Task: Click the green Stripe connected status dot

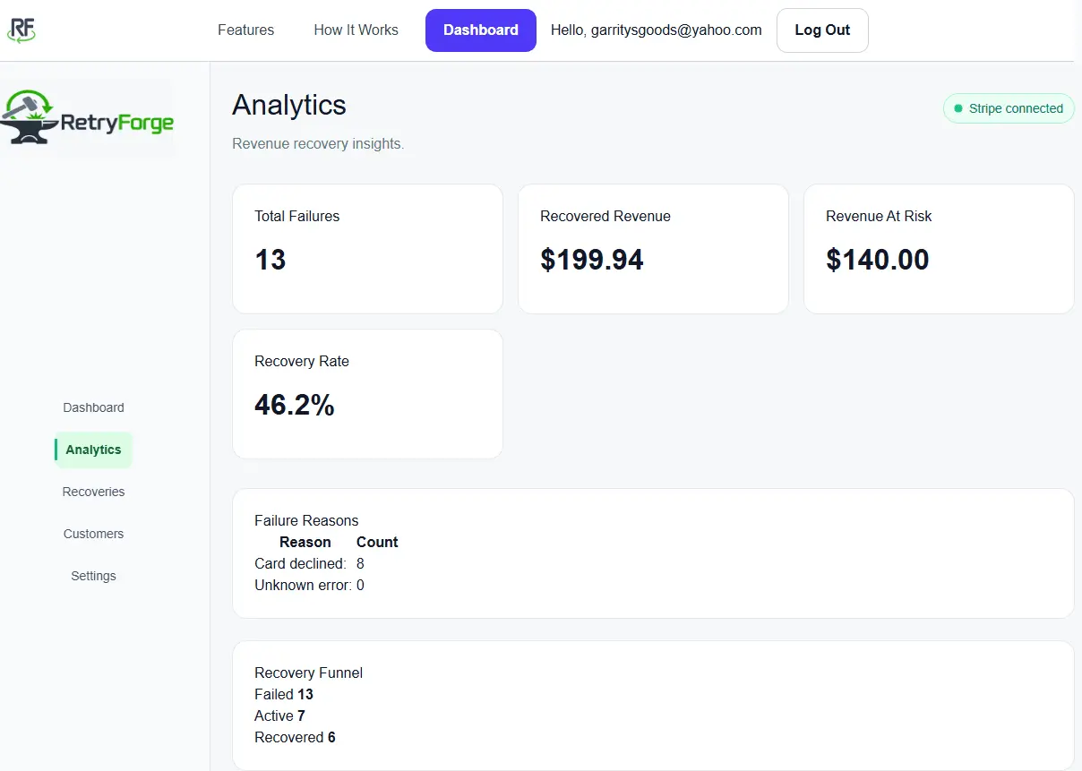Action: (958, 108)
